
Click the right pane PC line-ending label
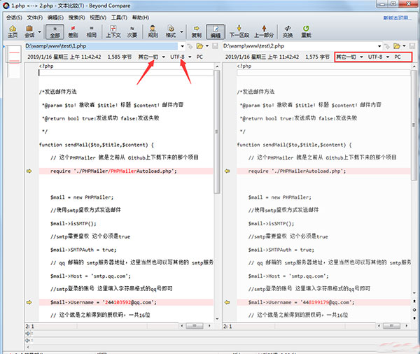tap(398, 57)
